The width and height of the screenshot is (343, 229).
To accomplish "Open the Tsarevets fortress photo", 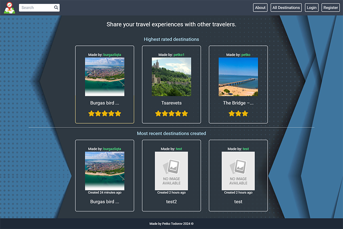I will (x=171, y=77).
